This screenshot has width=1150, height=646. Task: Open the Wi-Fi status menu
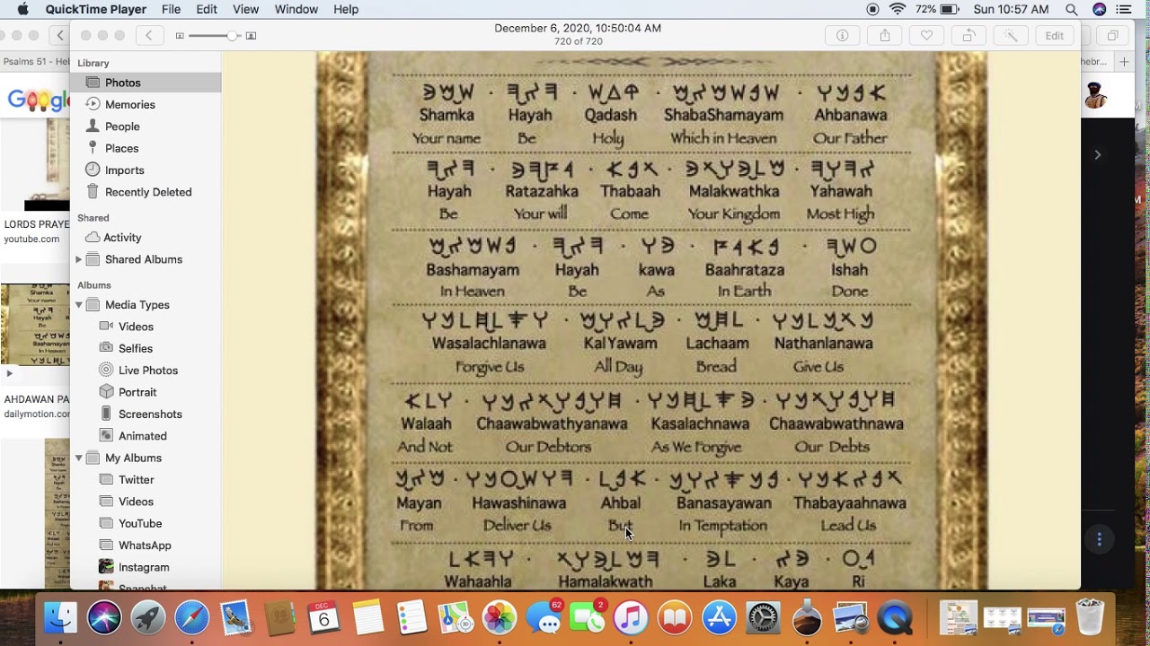point(898,9)
